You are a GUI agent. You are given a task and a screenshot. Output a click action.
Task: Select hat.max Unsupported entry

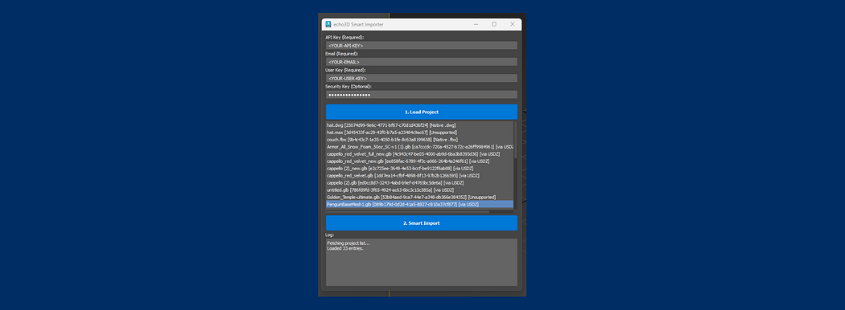tap(419, 133)
